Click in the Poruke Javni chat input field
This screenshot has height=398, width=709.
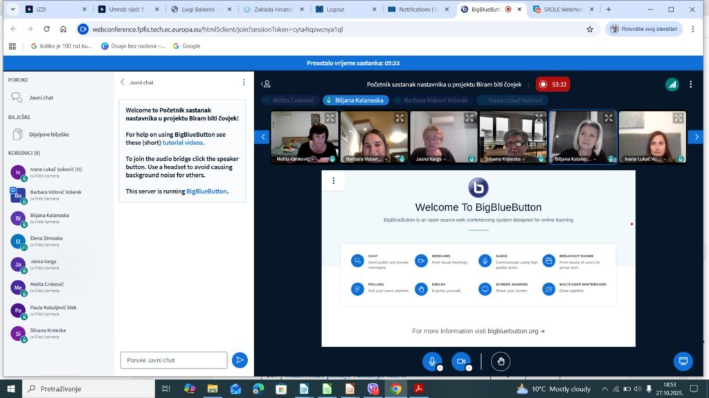(173, 360)
